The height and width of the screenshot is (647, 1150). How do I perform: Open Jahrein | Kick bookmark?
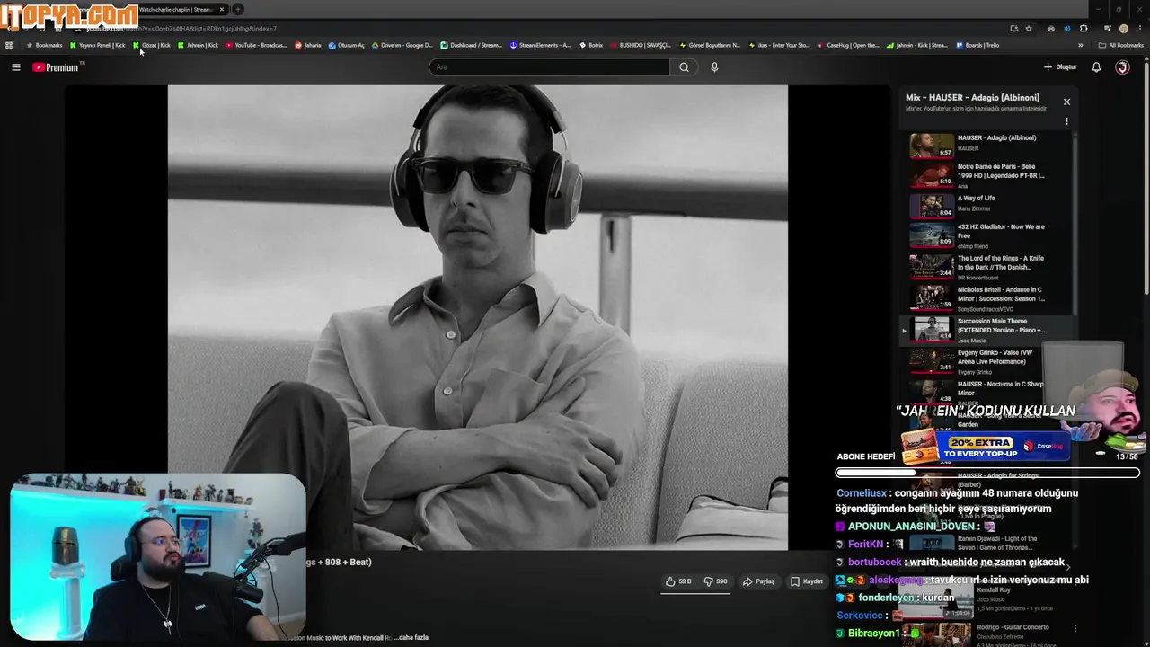pos(198,45)
